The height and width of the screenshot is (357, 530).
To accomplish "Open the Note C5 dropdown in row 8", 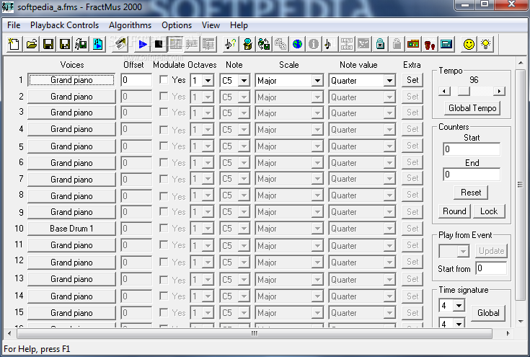I will click(244, 195).
